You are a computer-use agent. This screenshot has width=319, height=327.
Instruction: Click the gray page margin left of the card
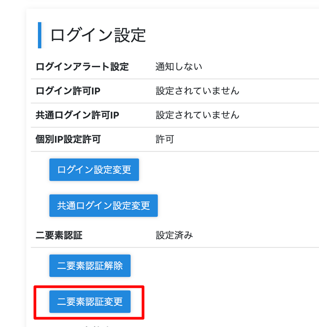click(12, 160)
